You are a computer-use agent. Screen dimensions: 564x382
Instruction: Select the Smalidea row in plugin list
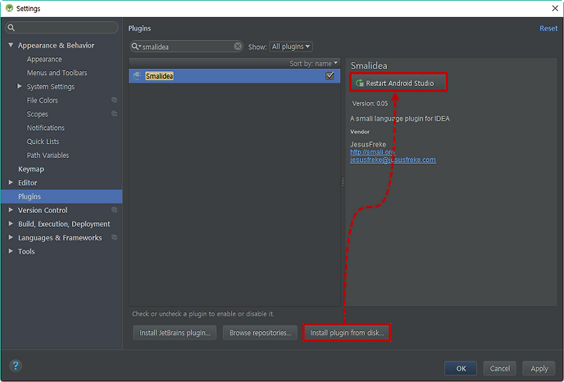click(x=234, y=76)
